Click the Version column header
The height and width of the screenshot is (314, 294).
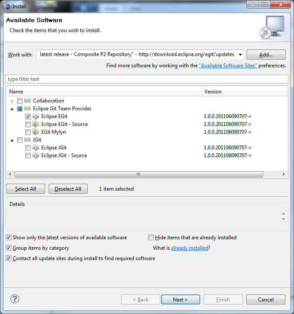click(245, 92)
